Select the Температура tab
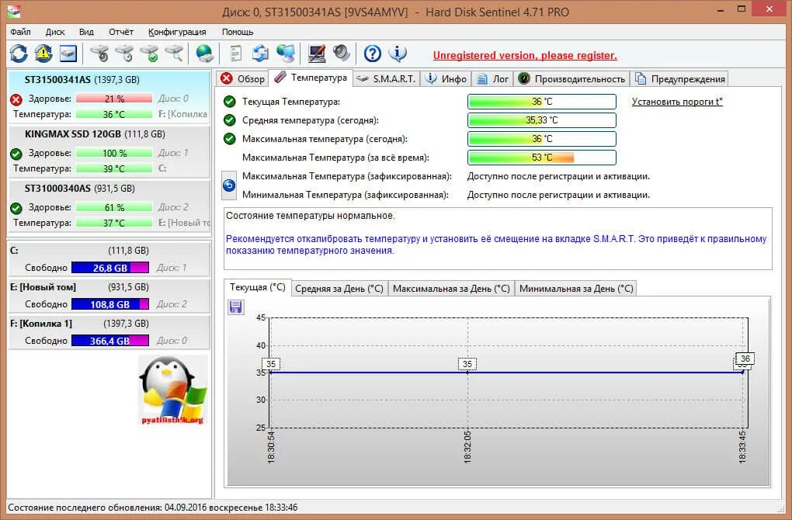This screenshot has width=792, height=520. [x=311, y=78]
